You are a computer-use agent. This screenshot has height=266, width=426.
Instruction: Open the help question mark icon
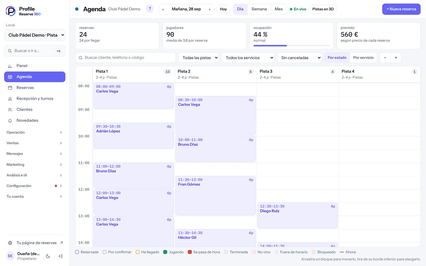pos(150,9)
